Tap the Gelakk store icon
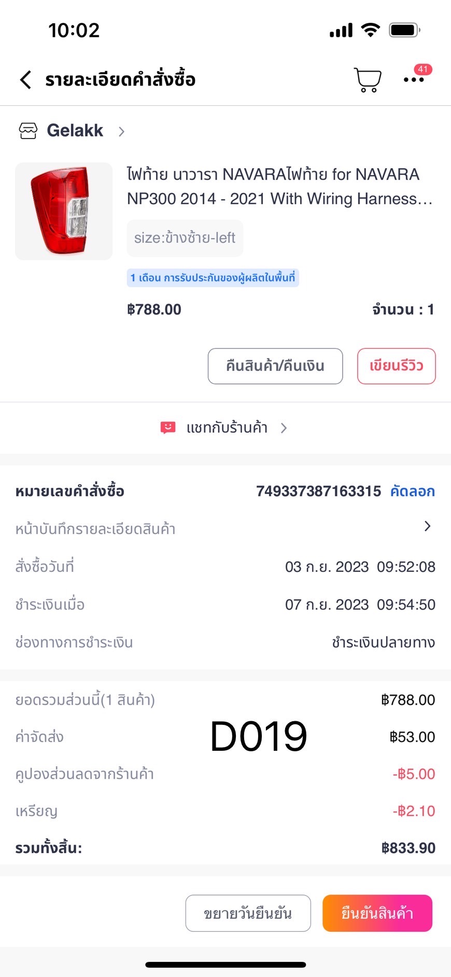This screenshot has width=451, height=977. point(28,131)
